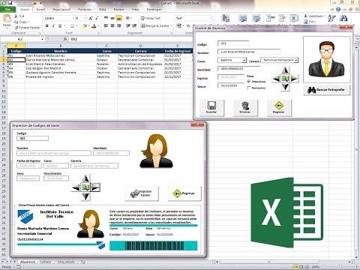Click the Align Text Right icon
This screenshot has height=270, width=360.
pos(119,25)
